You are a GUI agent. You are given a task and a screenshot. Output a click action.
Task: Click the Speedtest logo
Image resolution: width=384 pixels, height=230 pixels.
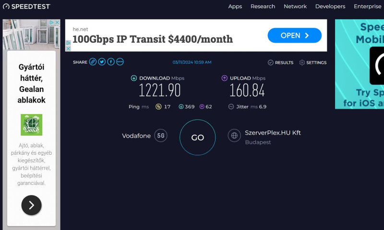26,7
